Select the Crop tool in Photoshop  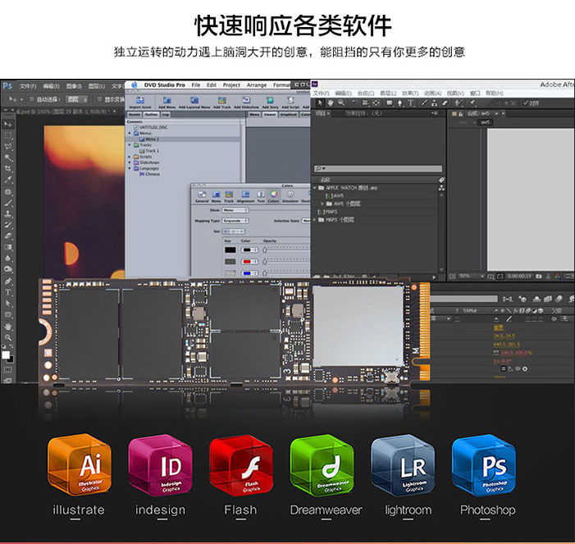[x=7, y=169]
